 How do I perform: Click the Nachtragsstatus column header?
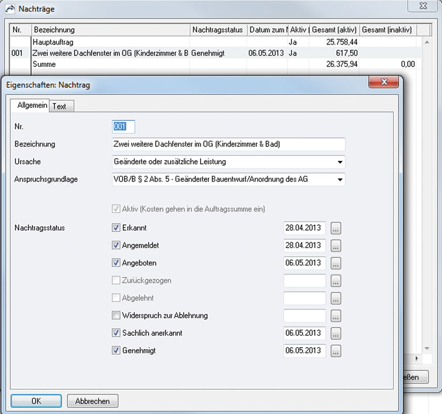point(217,30)
